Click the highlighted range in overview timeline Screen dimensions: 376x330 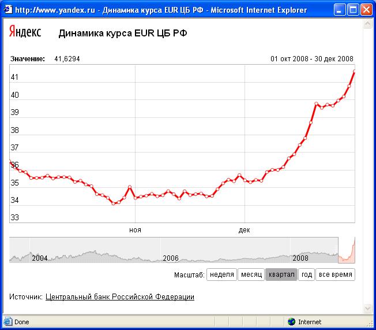(x=347, y=250)
